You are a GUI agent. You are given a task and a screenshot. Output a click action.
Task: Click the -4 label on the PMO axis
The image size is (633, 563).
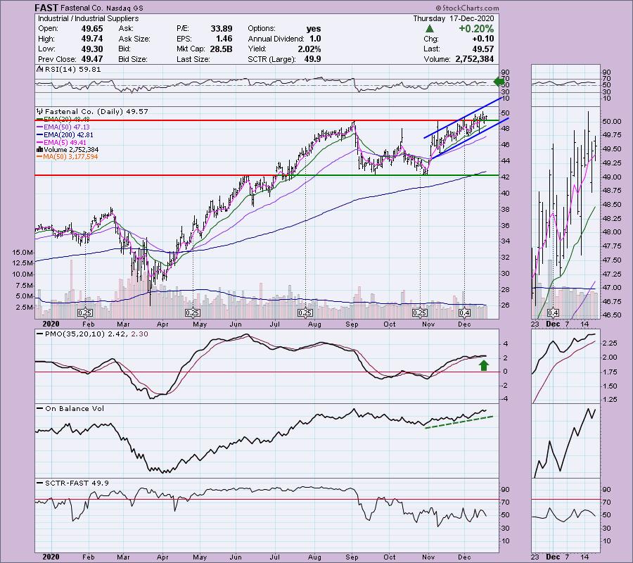tap(504, 400)
